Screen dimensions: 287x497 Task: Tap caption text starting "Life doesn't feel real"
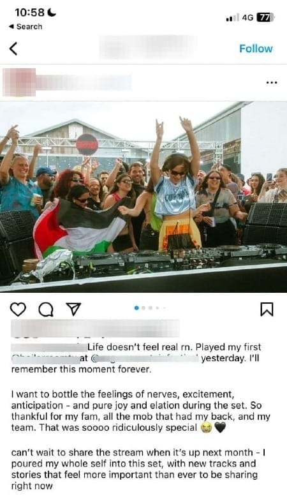(174, 347)
